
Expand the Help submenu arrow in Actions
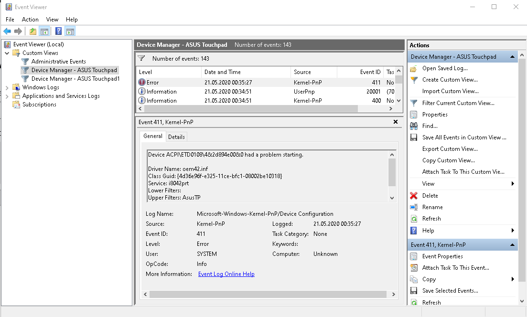(513, 231)
